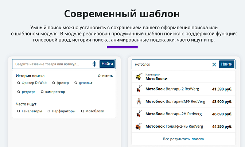Click thumbnail of Волгарь-2 RedVerg motoblock

(x=139, y=89)
